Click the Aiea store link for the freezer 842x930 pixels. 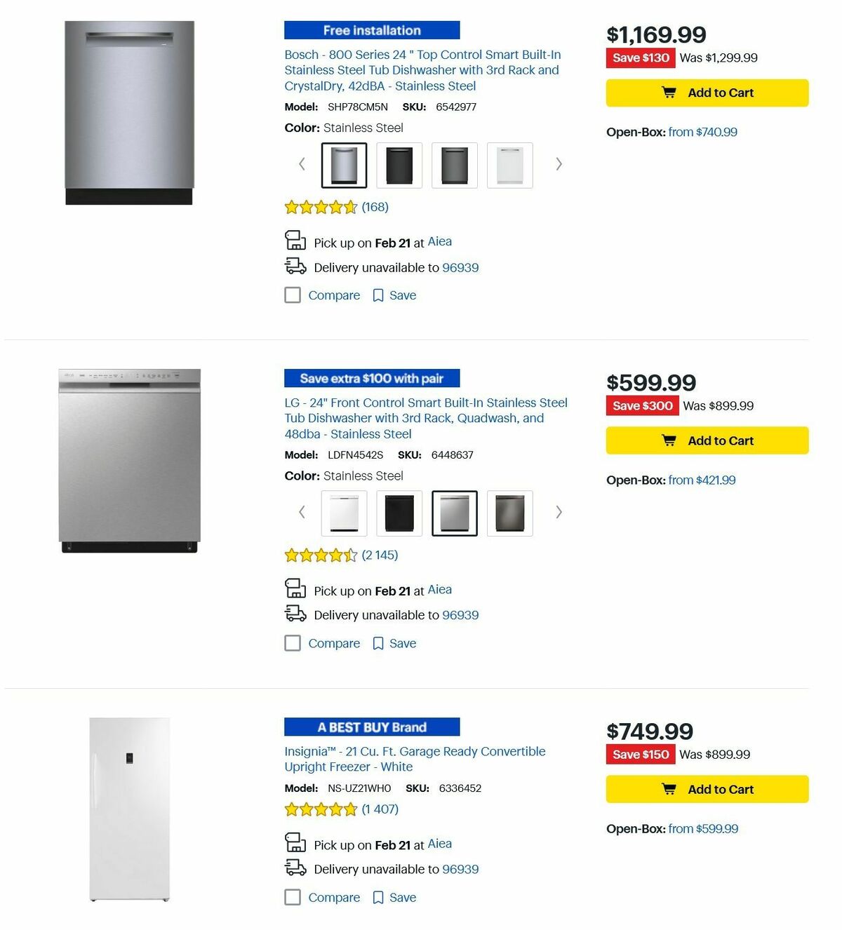pos(440,844)
